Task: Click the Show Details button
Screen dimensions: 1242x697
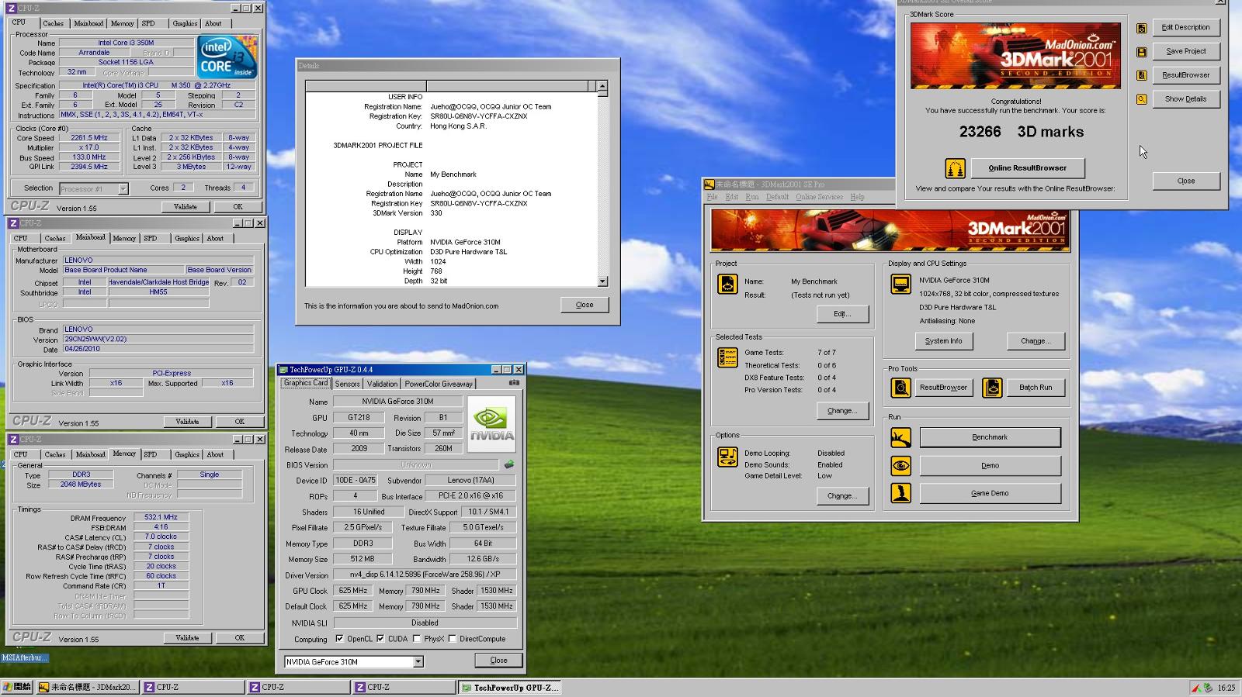Action: tap(1185, 99)
